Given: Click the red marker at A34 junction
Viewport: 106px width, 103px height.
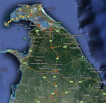Looking at the screenshot, I should [x=51, y=47].
